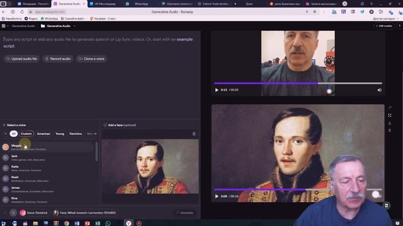Image resolution: width=403 pixels, height=226 pixels.
Task: Click Upload audio file button
Action: point(21,58)
